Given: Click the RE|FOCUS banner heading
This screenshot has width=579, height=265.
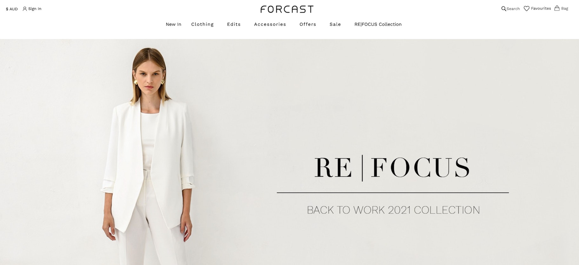Looking at the screenshot, I should coord(392,167).
